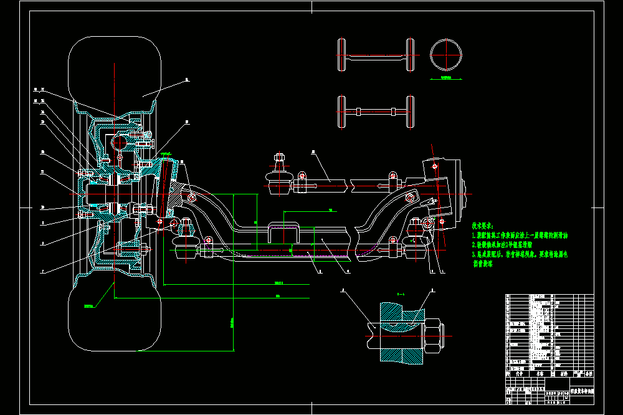Click the green technical requirements heading
The image size is (623, 415).
coord(483,226)
